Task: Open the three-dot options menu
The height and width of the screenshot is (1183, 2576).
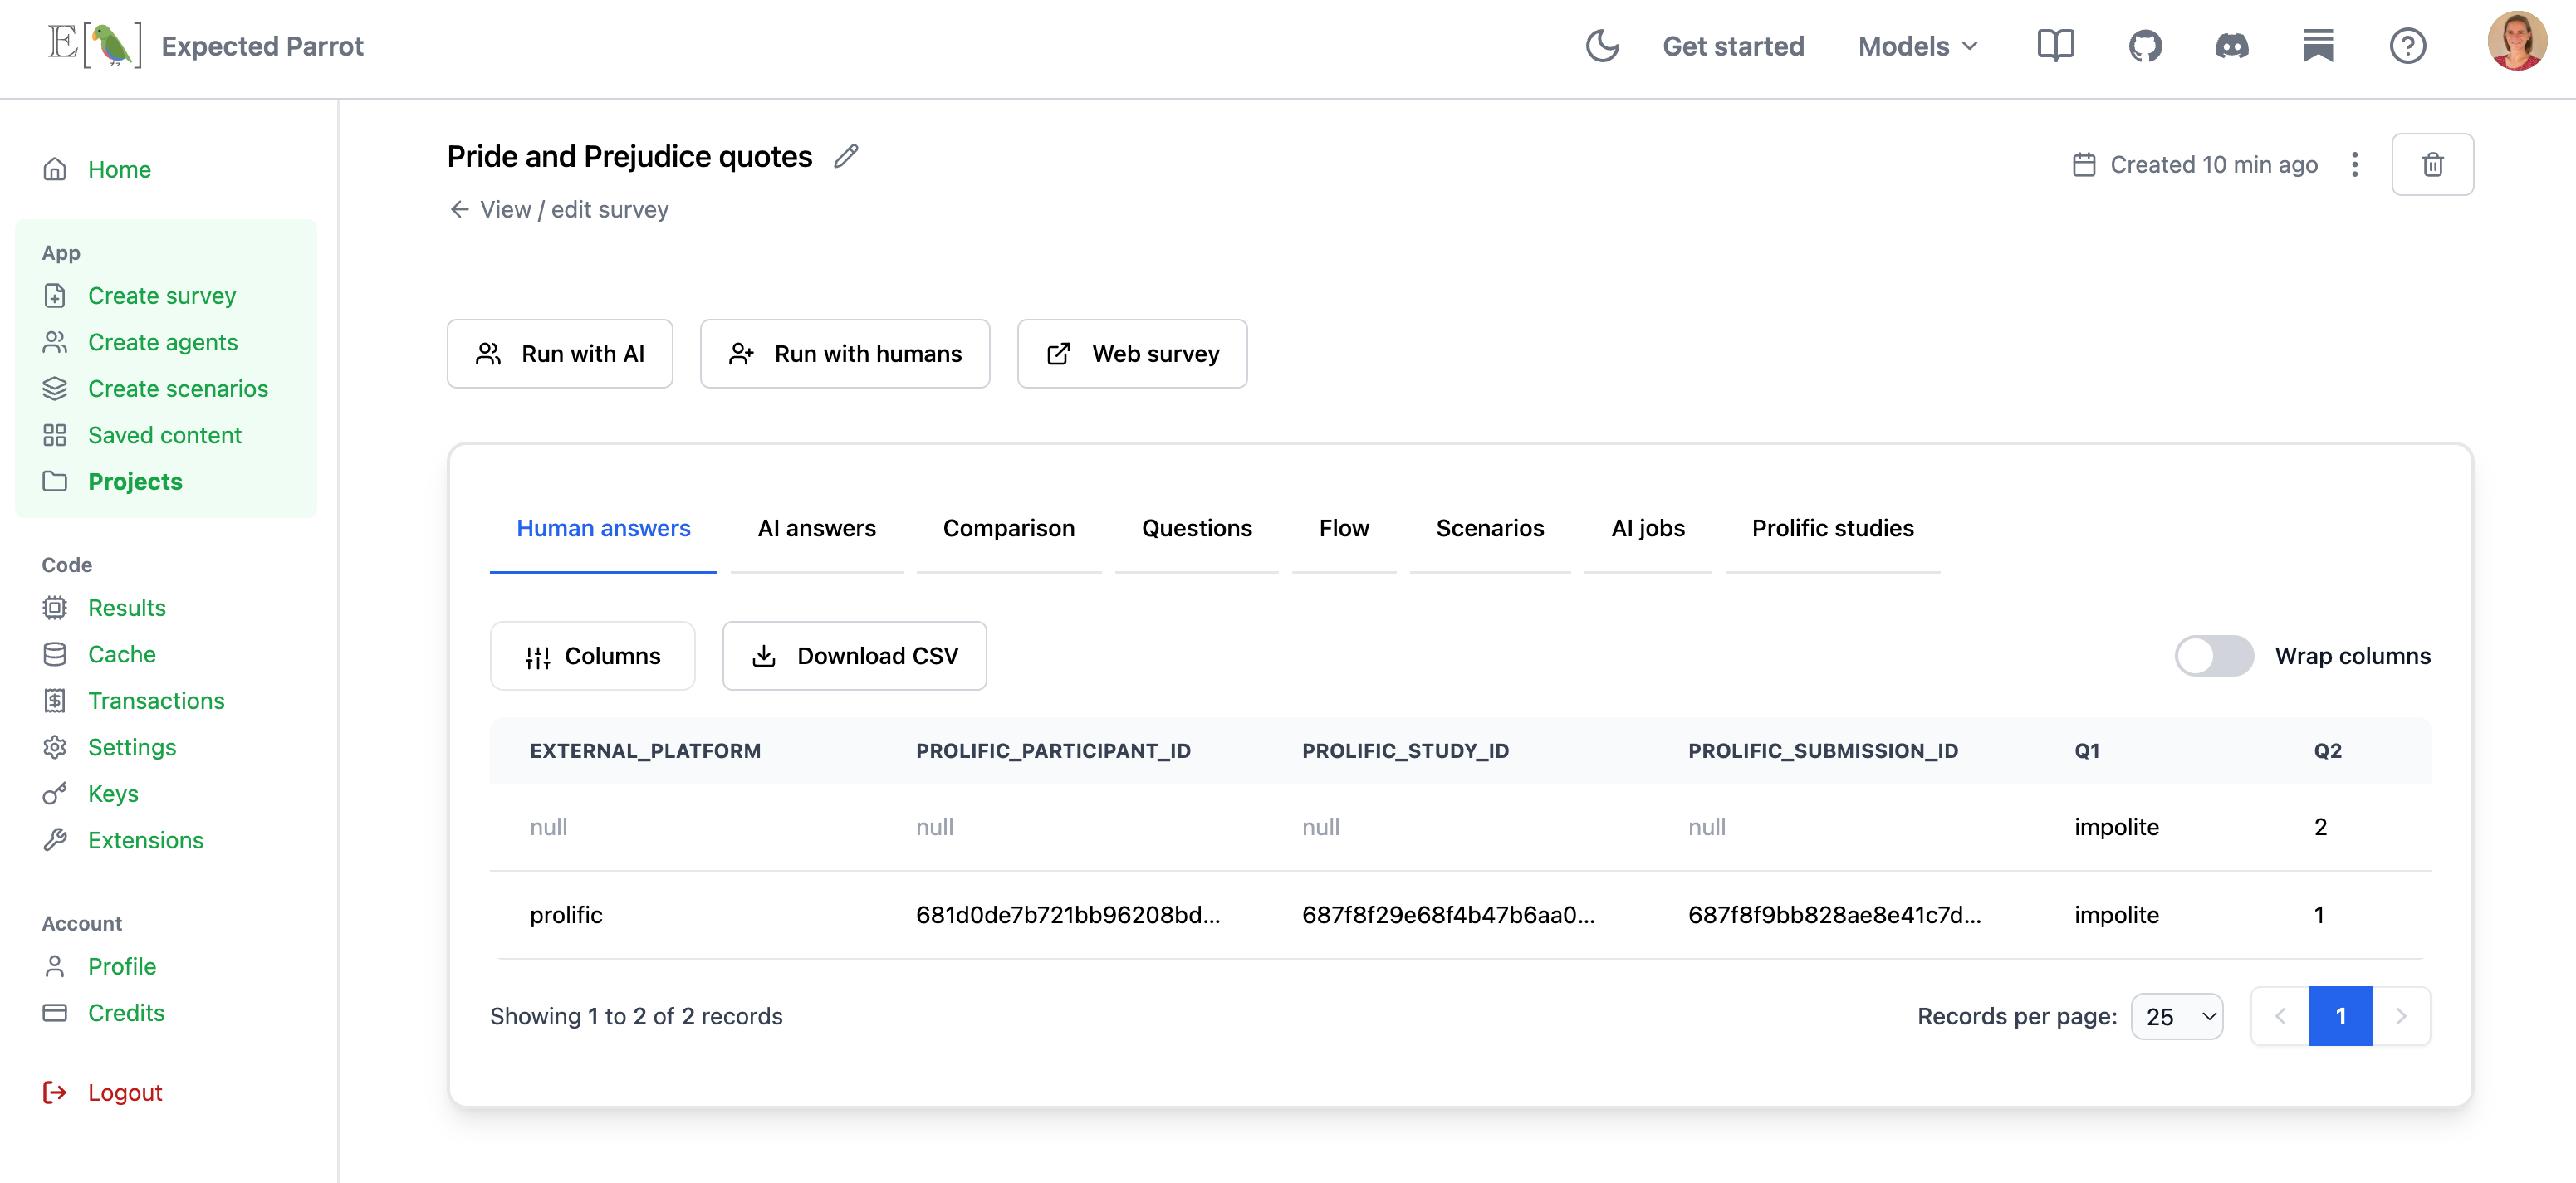Action: click(2354, 164)
